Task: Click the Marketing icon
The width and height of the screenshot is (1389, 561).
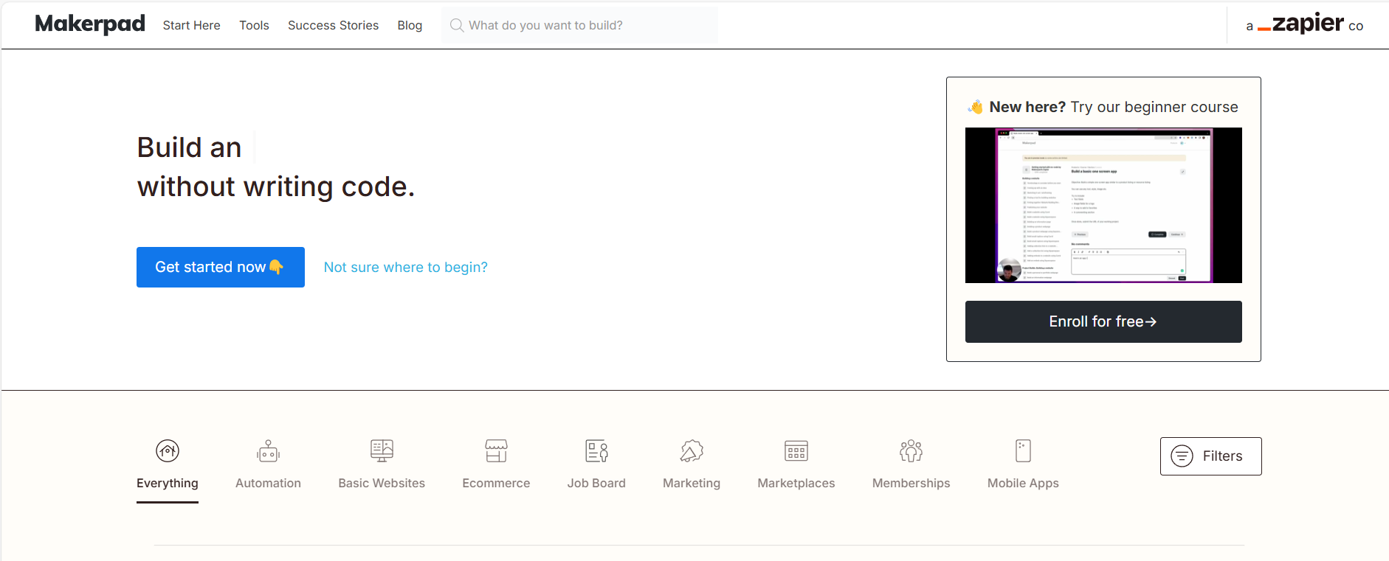Action: (x=692, y=450)
